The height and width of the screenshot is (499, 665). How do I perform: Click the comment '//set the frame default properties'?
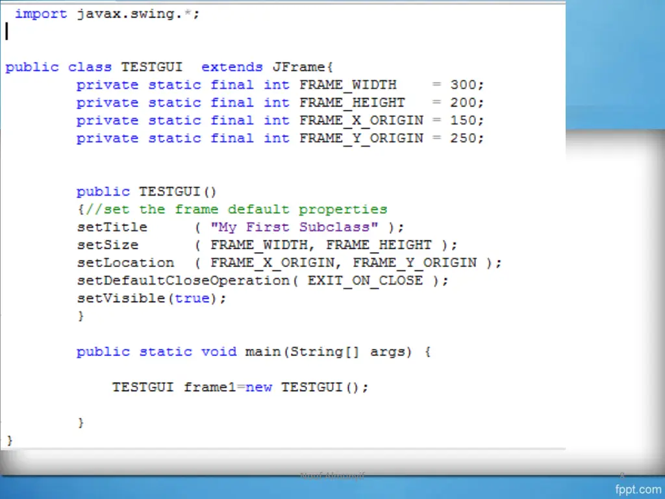(236, 210)
